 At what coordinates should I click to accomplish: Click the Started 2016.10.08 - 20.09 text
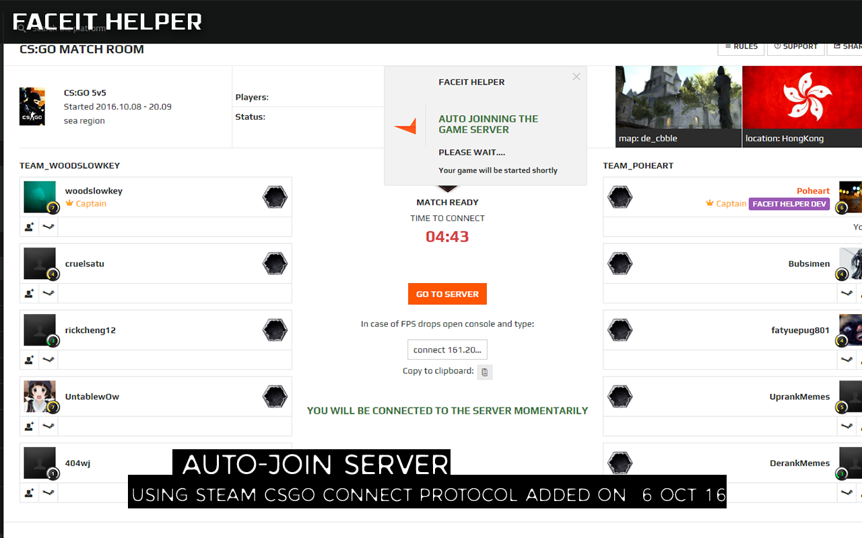pyautogui.click(x=118, y=107)
